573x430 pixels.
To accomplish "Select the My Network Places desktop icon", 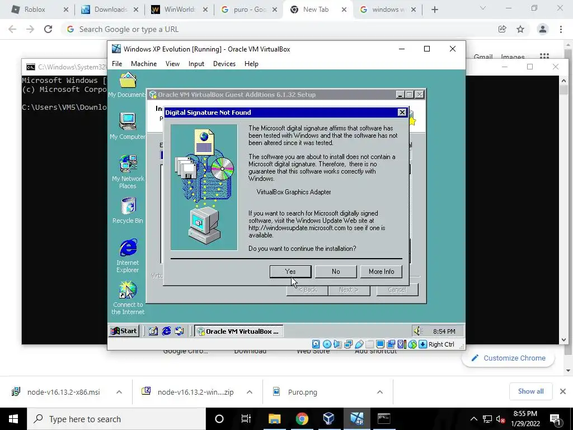I will [128, 171].
